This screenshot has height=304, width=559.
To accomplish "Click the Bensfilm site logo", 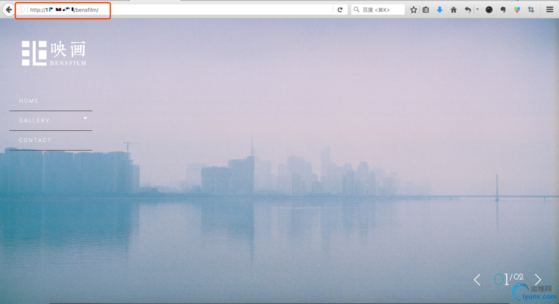I will [54, 53].
